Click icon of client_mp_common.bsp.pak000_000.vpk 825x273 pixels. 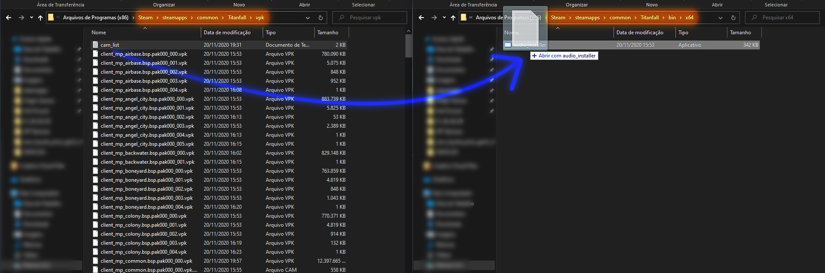[x=95, y=261]
